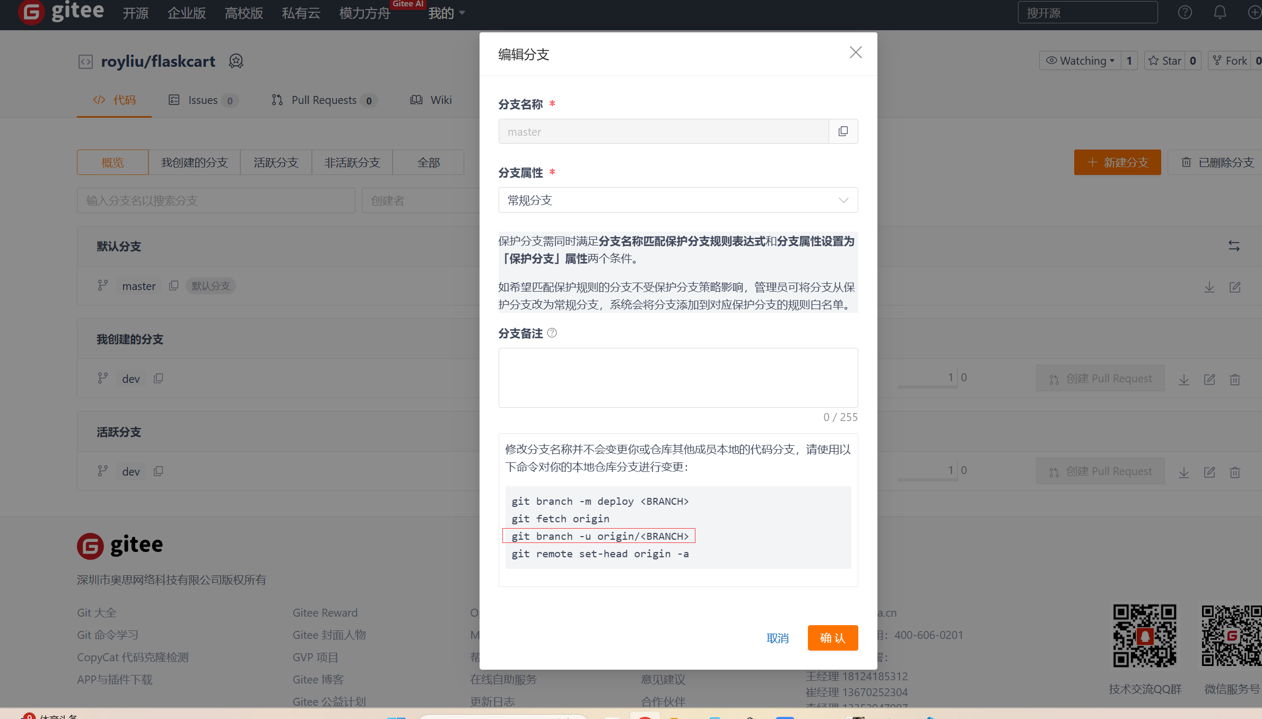
Task: Switch to 活跃分支 tab
Action: click(x=276, y=163)
